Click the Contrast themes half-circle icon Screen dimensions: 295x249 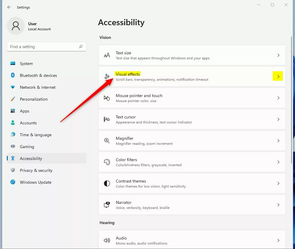pyautogui.click(x=107, y=183)
